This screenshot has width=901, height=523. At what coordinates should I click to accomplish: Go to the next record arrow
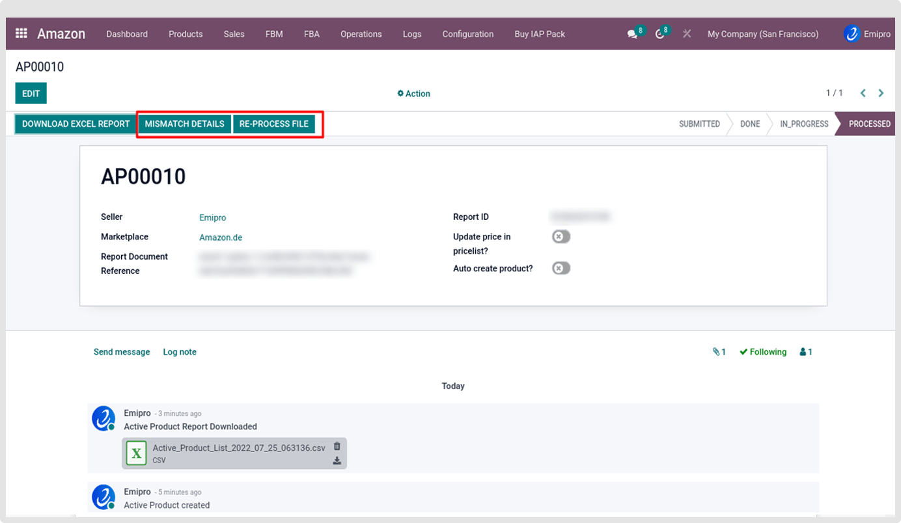click(x=881, y=93)
